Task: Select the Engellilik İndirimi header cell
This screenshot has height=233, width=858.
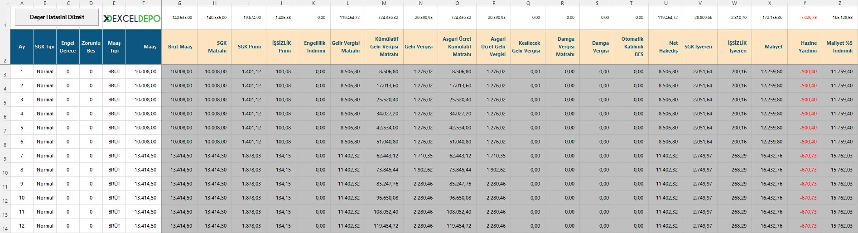Action: 313,47
